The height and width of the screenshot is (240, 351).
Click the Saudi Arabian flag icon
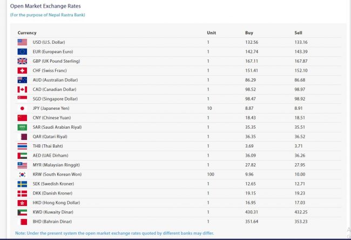pyautogui.click(x=22, y=127)
